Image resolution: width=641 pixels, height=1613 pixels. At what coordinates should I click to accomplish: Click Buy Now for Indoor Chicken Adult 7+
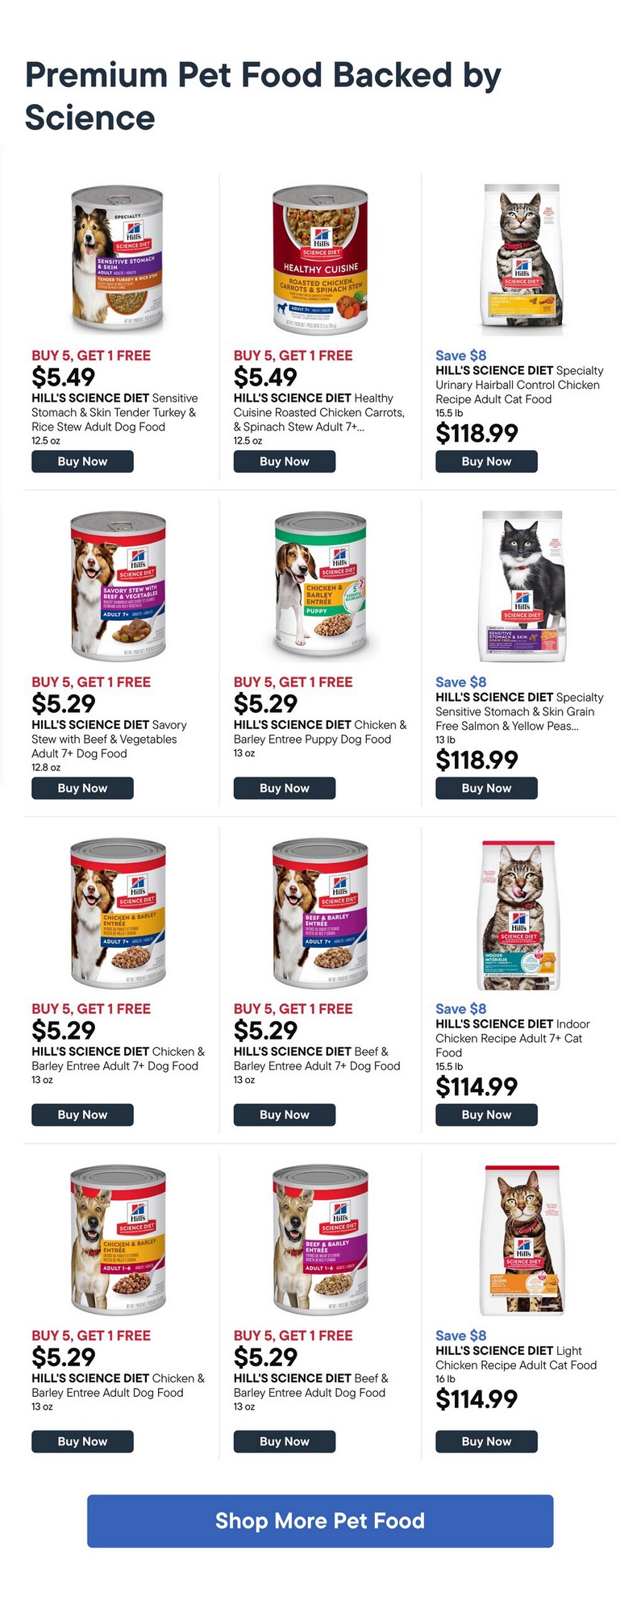[x=486, y=1115]
